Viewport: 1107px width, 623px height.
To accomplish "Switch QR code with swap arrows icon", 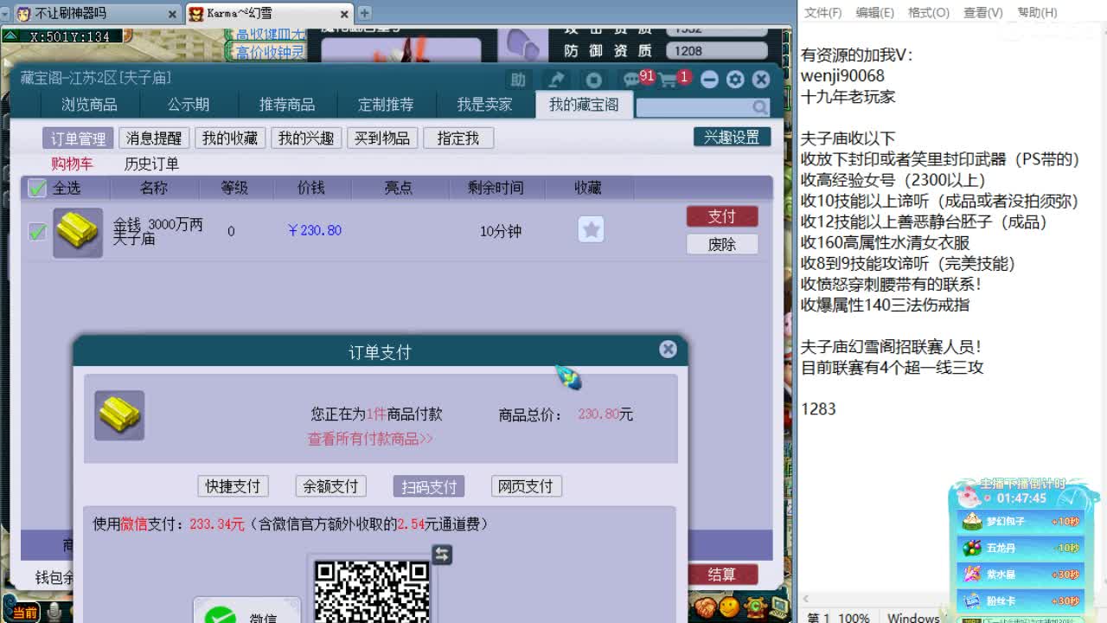I will (442, 554).
